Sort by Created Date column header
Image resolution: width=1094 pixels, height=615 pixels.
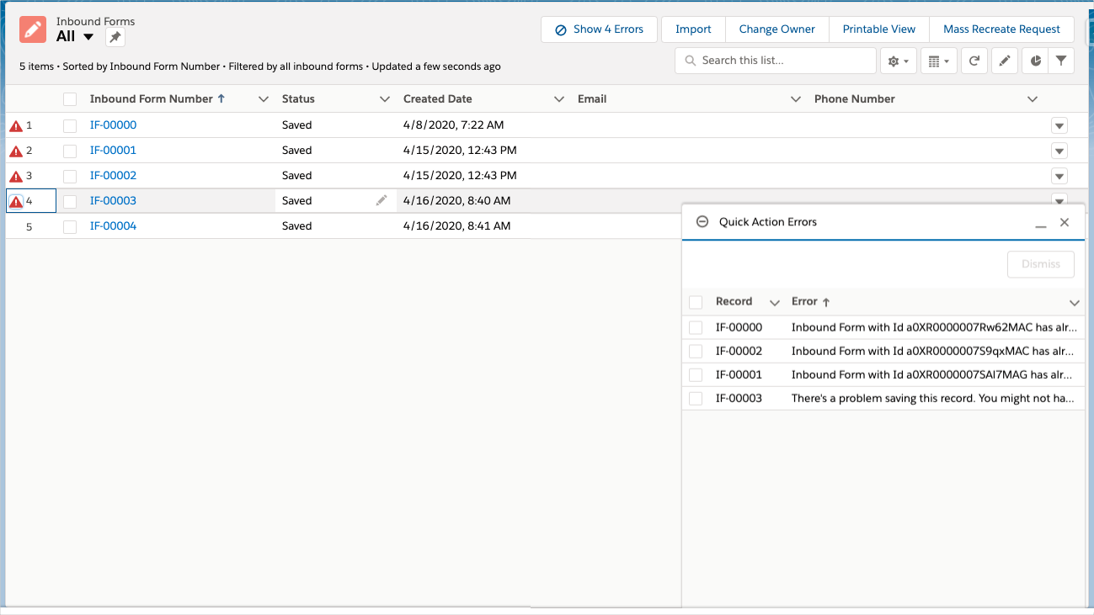pyautogui.click(x=437, y=99)
